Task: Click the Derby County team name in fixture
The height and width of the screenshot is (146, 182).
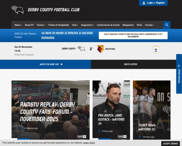Action: pos(69,49)
